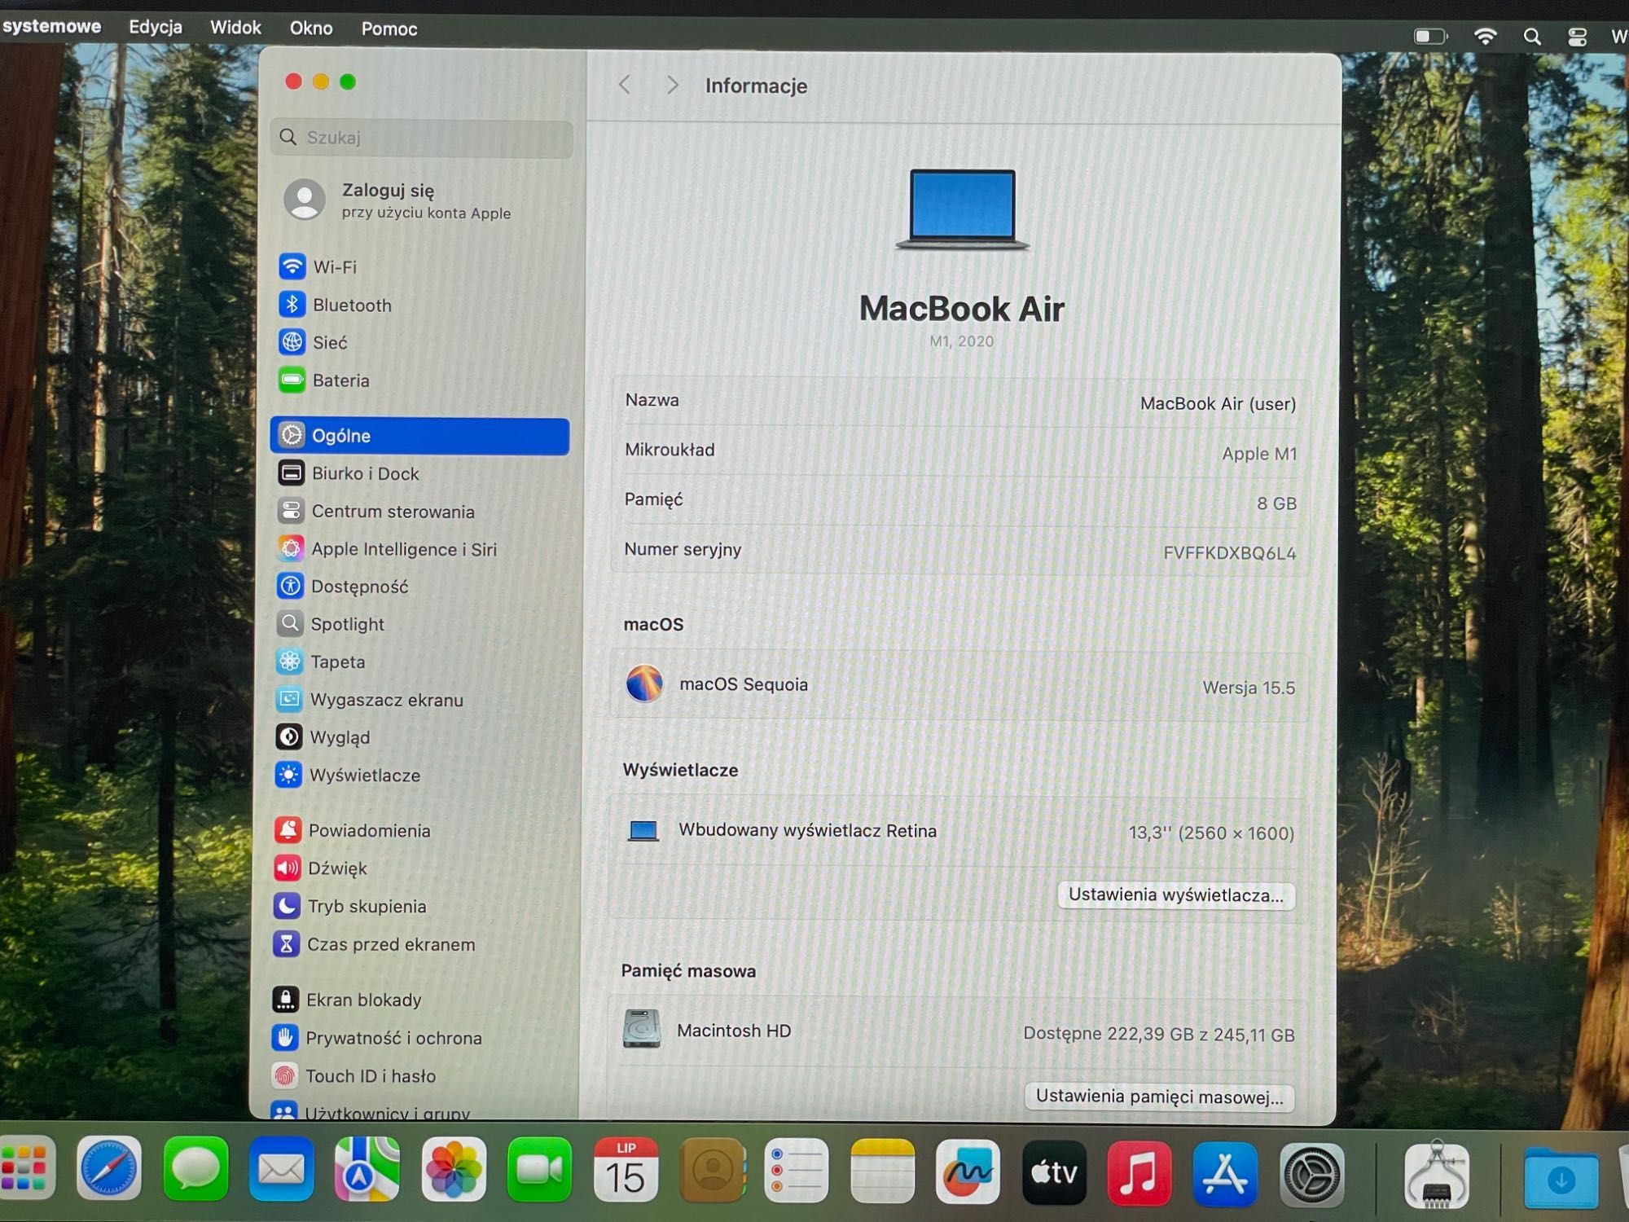Viewport: 1629px width, 1222px height.
Task: Open Control Center in menu bar
Action: point(1577,37)
